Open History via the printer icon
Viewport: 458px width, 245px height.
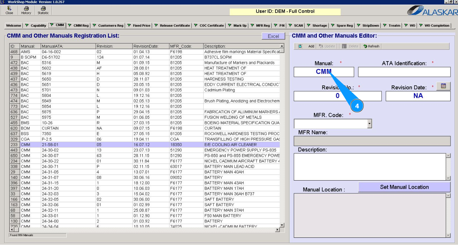(x=26, y=9)
